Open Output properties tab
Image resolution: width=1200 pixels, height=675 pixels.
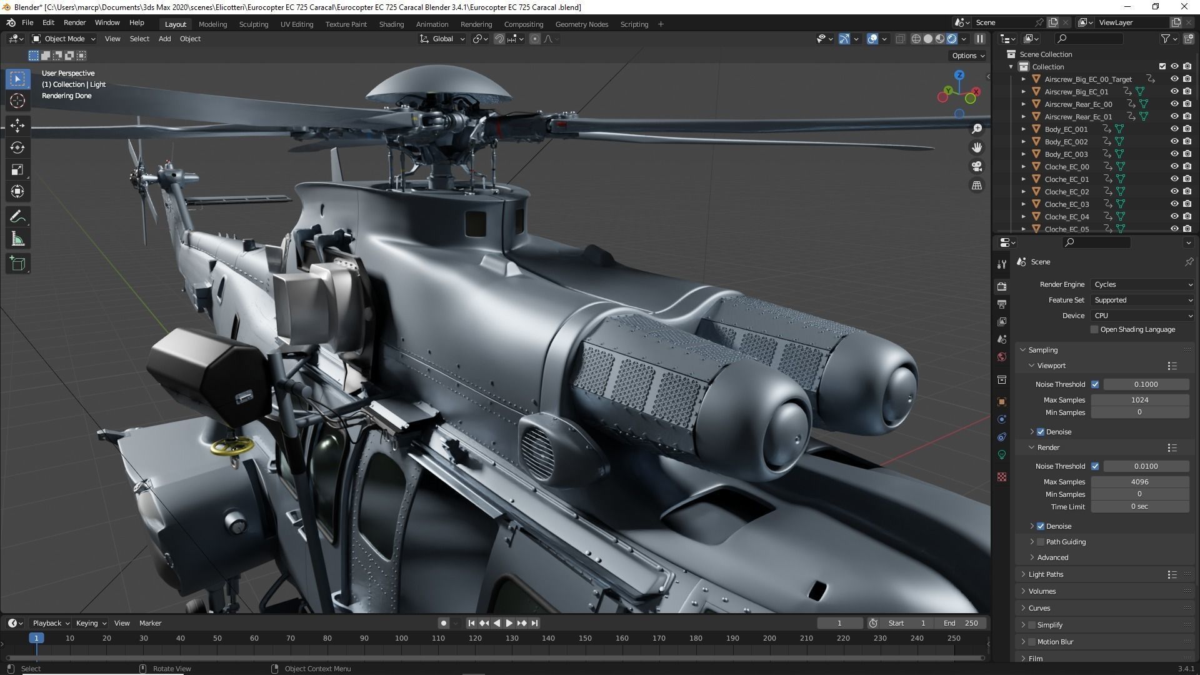pyautogui.click(x=1002, y=304)
